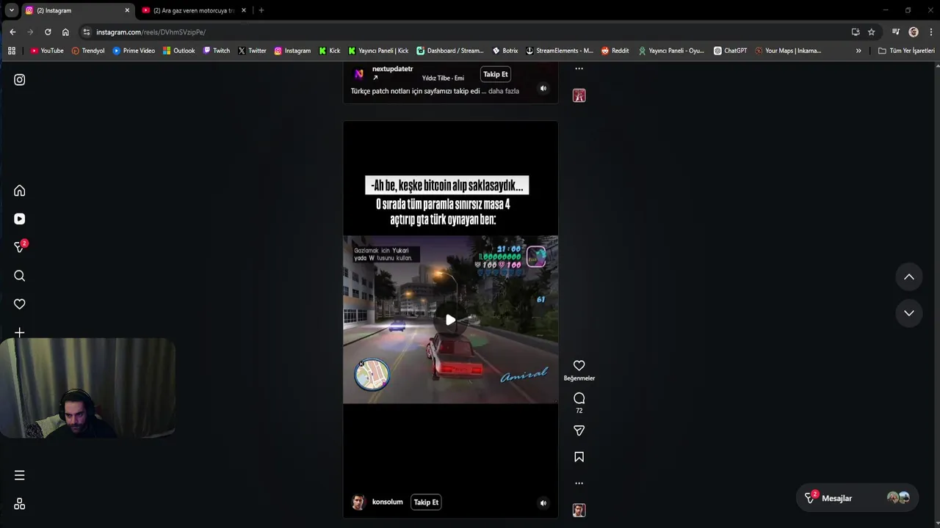This screenshot has width=940, height=528.
Task: Open direct messages sidebar icon
Action: pyautogui.click(x=20, y=247)
